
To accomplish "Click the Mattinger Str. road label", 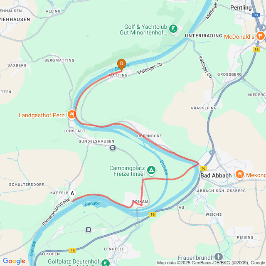I will [x=150, y=68].
